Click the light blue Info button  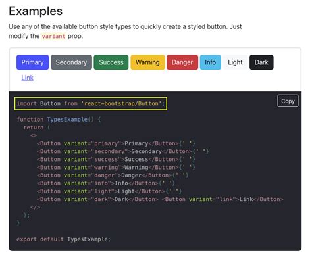[x=210, y=62]
